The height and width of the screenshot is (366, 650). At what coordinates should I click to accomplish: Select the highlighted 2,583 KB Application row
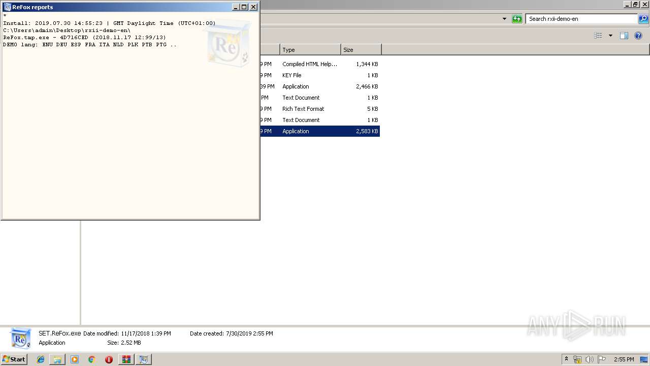(320, 131)
